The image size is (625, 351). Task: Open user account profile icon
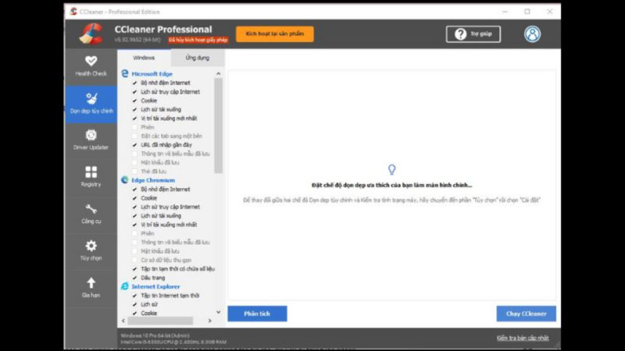pyautogui.click(x=532, y=34)
